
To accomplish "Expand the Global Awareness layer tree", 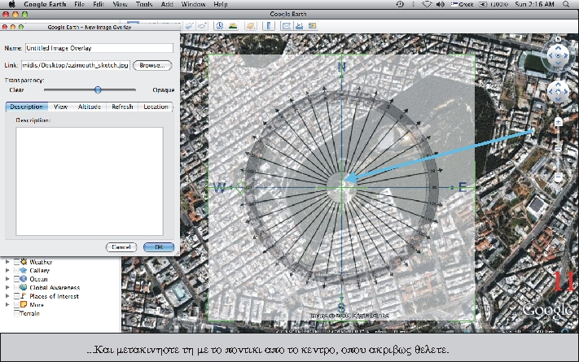I will pyautogui.click(x=7, y=287).
